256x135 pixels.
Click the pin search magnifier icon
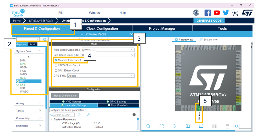tap(237, 126)
